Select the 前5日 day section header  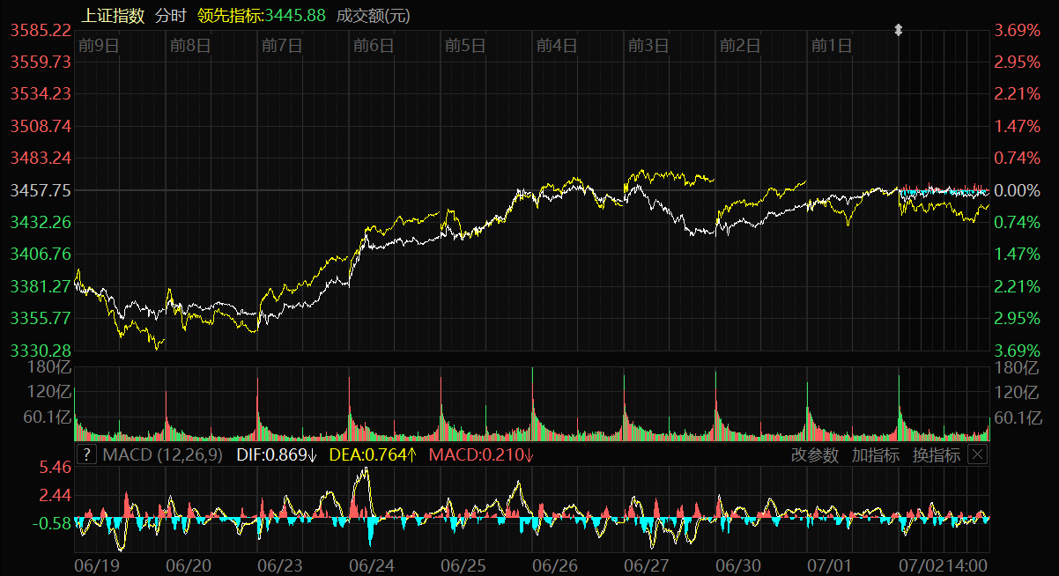465,46
